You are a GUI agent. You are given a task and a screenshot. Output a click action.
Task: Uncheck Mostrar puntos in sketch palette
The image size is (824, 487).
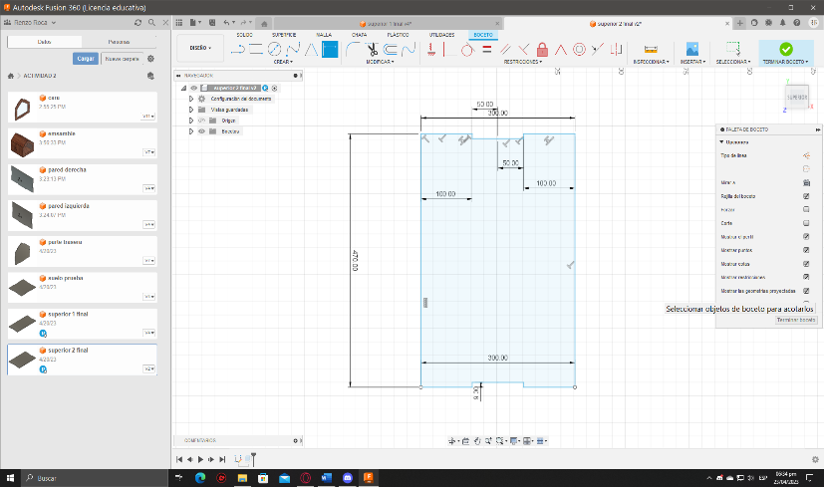click(x=805, y=250)
